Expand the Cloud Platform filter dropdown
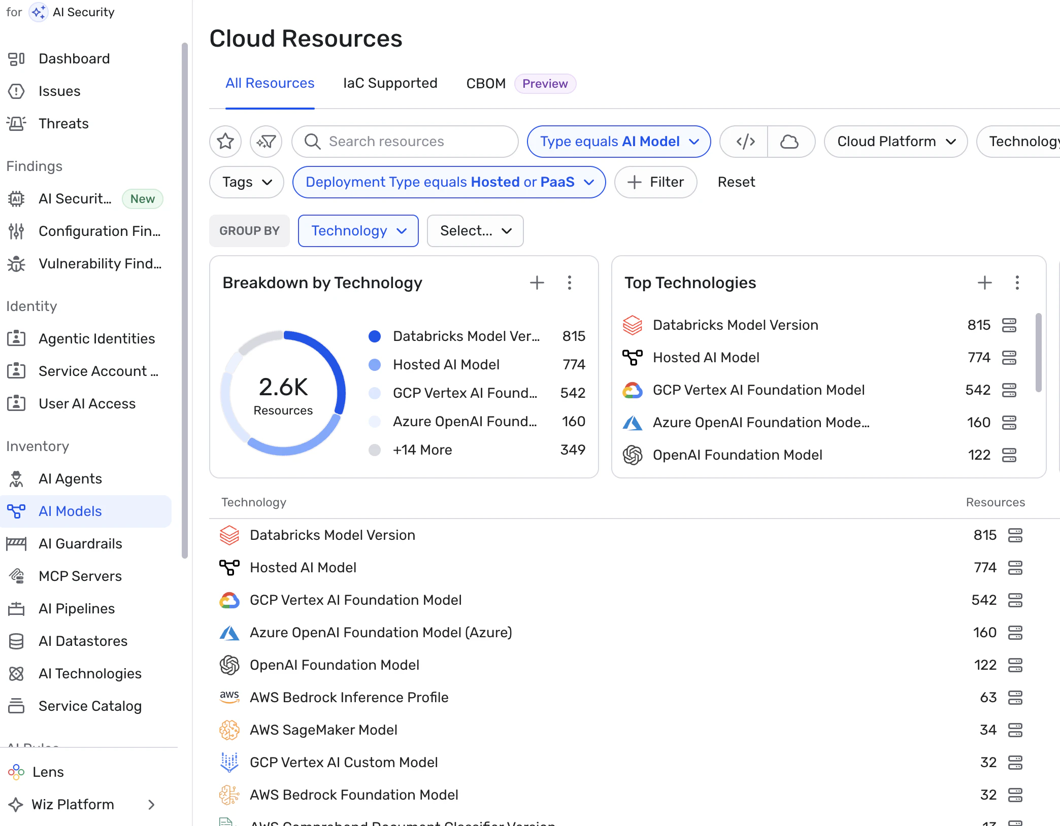Image resolution: width=1060 pixels, height=826 pixels. click(896, 142)
